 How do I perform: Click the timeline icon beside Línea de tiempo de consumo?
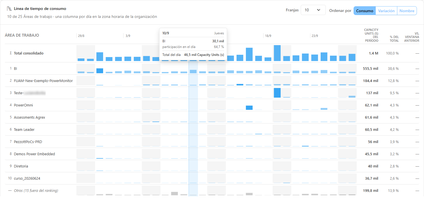9,9
